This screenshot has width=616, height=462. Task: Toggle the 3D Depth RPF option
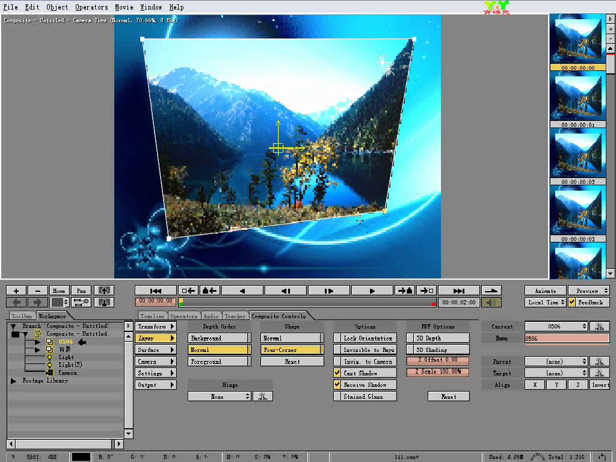(410, 338)
